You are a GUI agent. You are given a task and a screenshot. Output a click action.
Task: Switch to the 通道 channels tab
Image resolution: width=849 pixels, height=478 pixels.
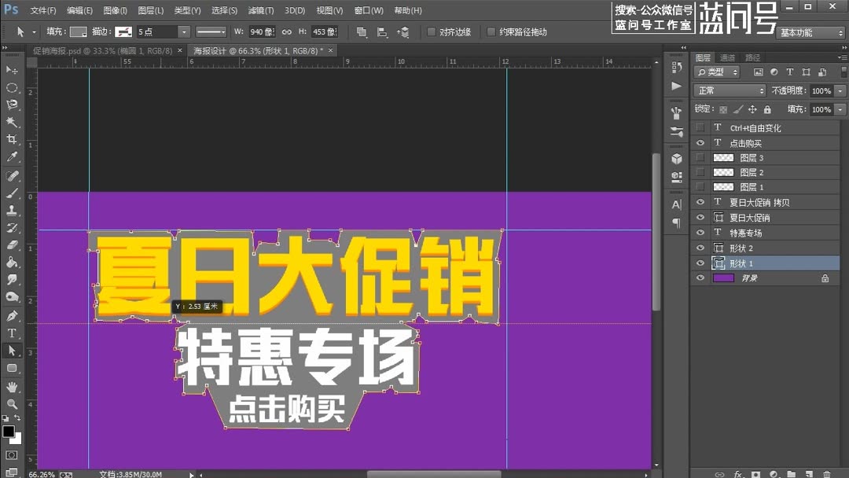click(728, 56)
